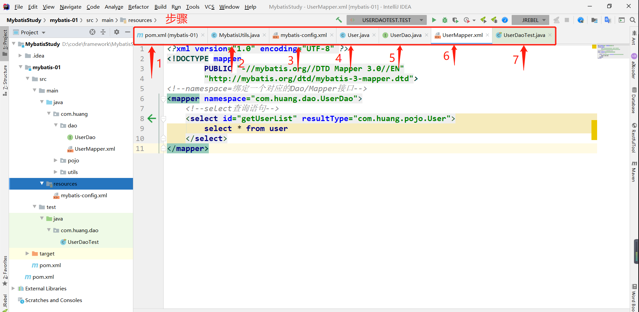Open the Ant side panel
The width and height of the screenshot is (639, 312).
634,37
